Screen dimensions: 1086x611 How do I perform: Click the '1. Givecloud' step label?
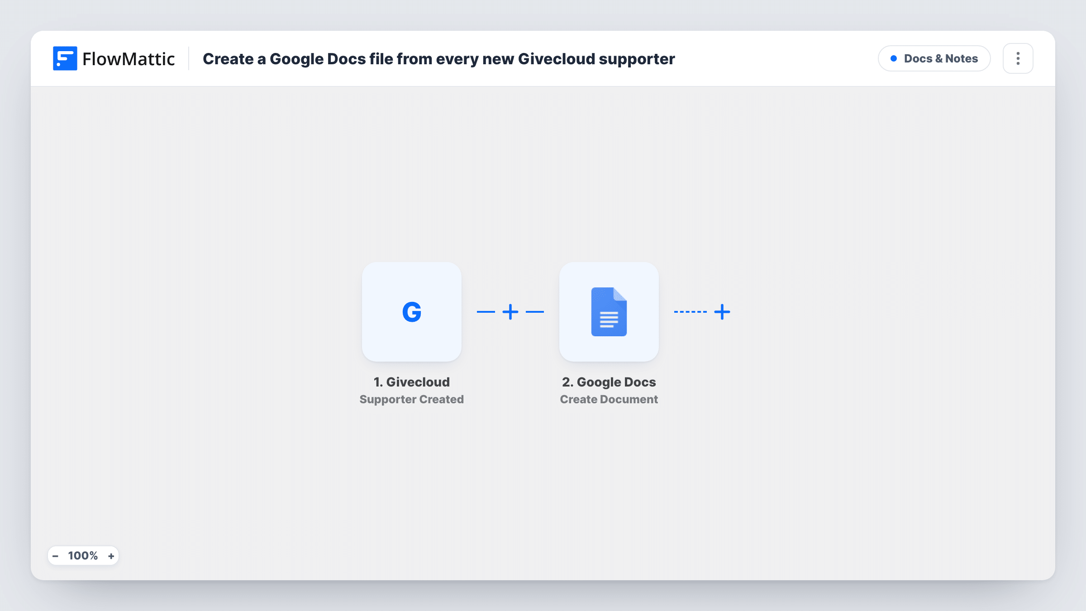[412, 382]
